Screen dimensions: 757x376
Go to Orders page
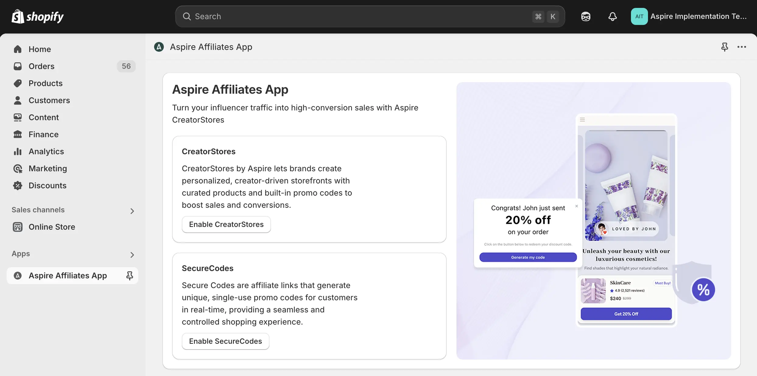point(41,66)
